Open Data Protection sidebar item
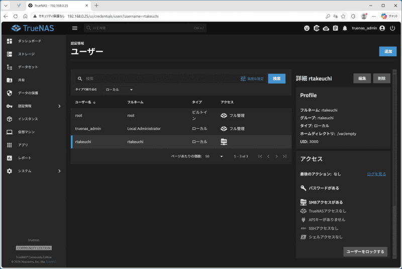 [x=33, y=93]
